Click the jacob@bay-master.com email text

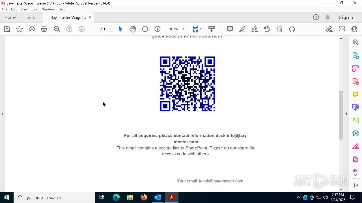[x=221, y=181]
